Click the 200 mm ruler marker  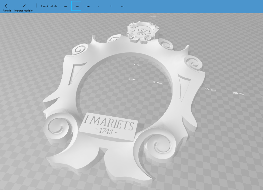click(238, 93)
